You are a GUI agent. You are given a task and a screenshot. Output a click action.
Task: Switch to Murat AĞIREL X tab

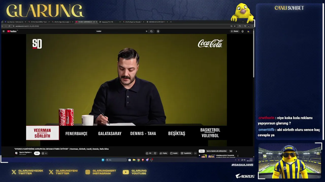[x=39, y=22]
